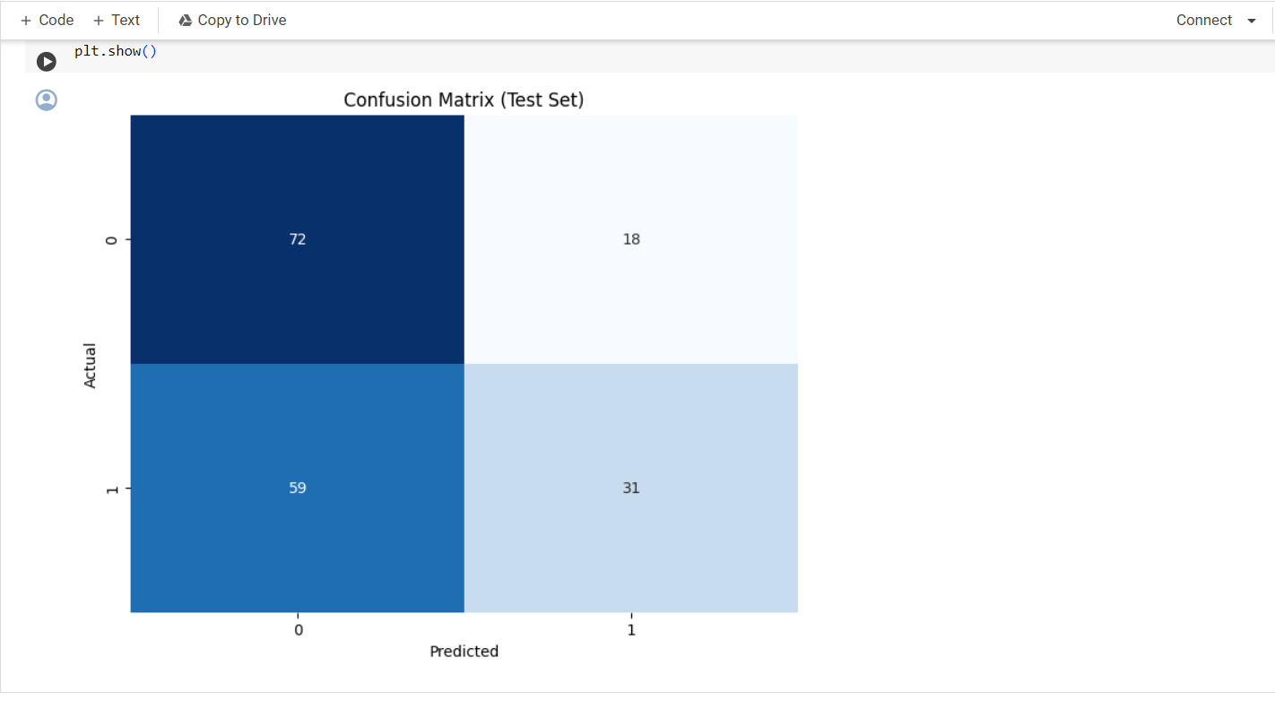
Task: Click the plus icon next to Text
Action: (x=99, y=20)
